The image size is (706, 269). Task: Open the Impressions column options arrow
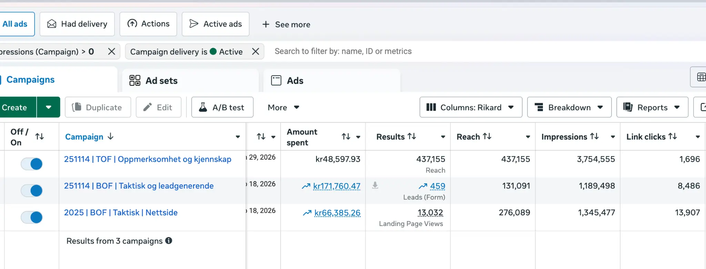(613, 137)
